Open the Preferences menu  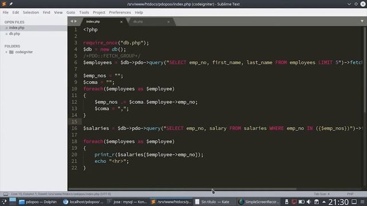point(120,13)
